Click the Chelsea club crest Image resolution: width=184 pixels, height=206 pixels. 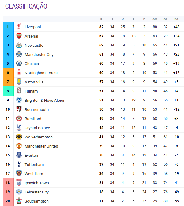pyautogui.click(x=19, y=64)
